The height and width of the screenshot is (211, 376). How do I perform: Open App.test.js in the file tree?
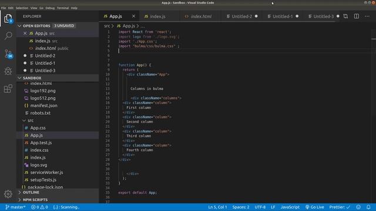[x=58, y=142]
